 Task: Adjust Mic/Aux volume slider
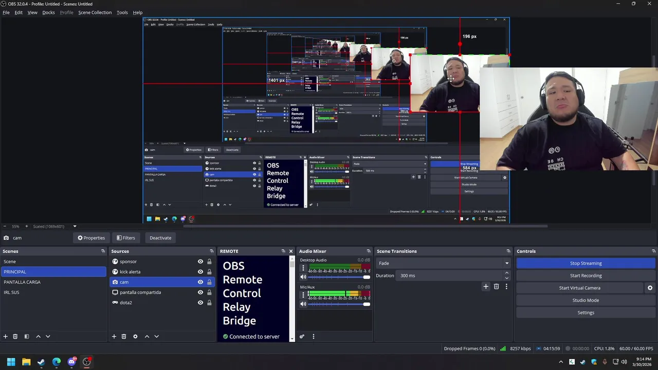click(339, 304)
